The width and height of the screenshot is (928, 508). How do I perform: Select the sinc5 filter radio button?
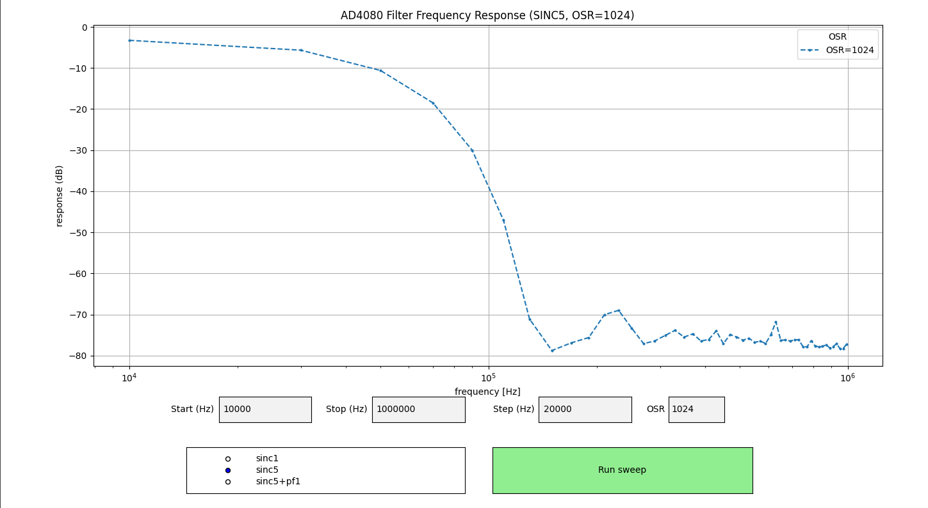pyautogui.click(x=228, y=470)
